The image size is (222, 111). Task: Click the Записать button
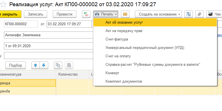click(x=35, y=14)
